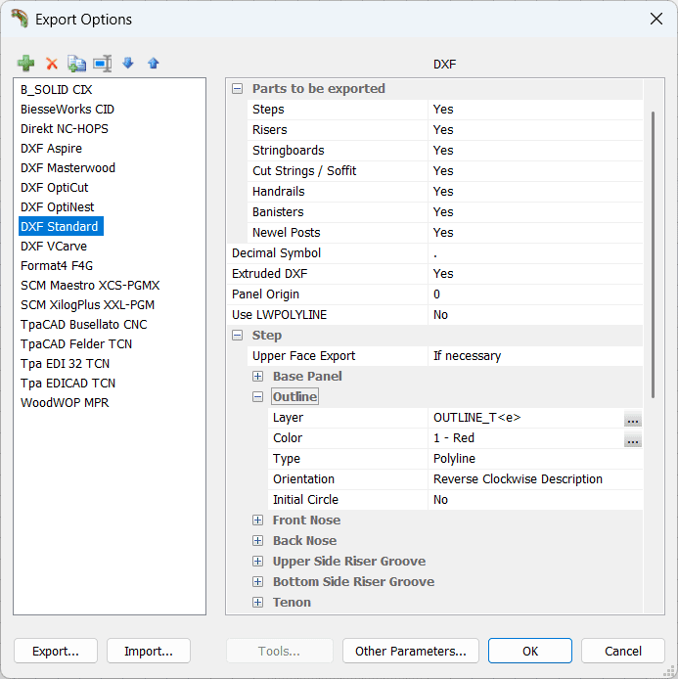Select DXF Aspire format
Viewport: 678px width, 679px height.
[x=51, y=148]
